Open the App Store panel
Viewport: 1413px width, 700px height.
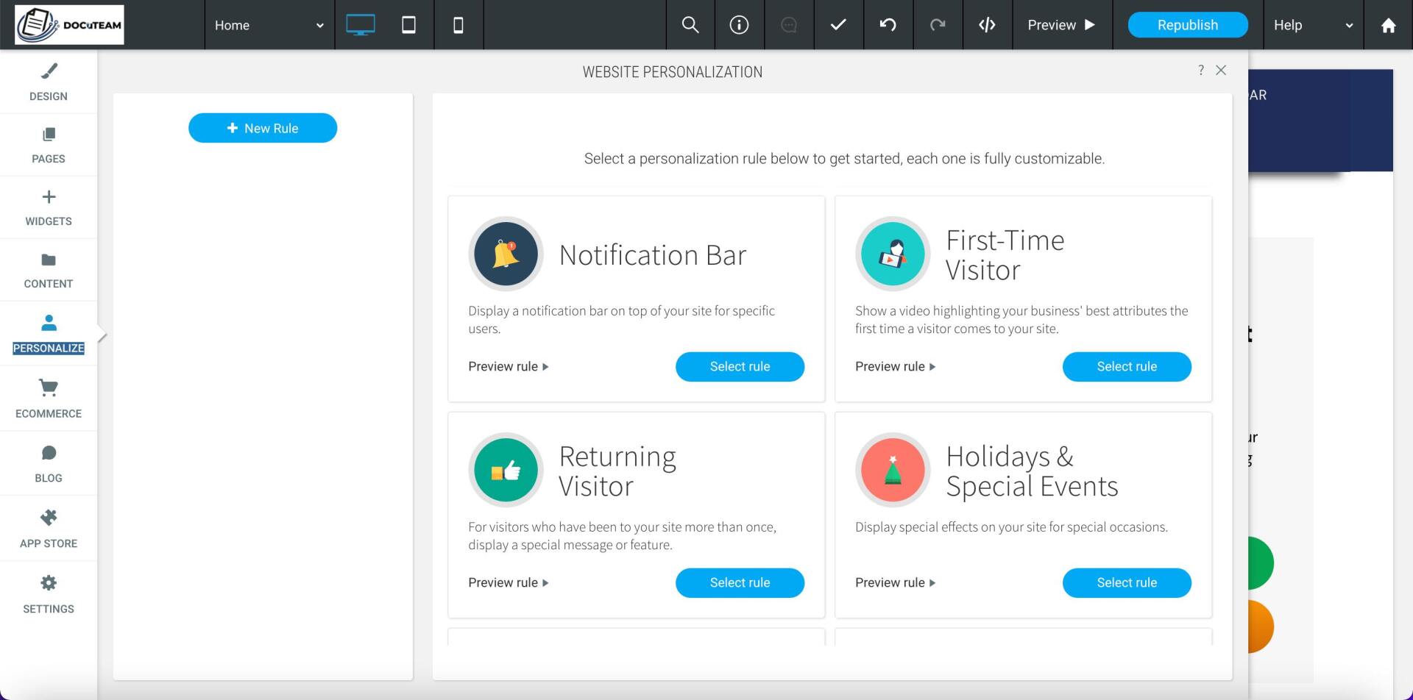pyautogui.click(x=48, y=527)
